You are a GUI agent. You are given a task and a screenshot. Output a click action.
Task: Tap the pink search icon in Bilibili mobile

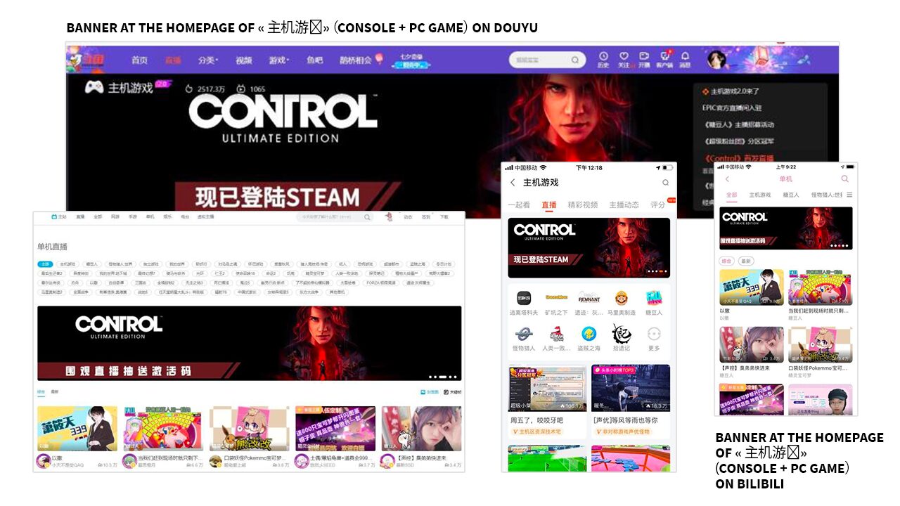tap(844, 179)
